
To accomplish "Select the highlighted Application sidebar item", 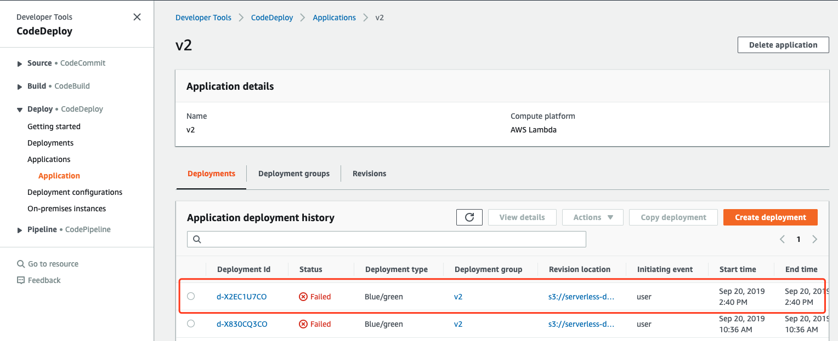I will [x=59, y=176].
